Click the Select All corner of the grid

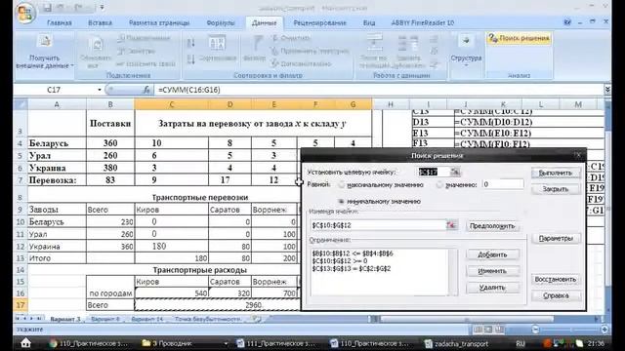[x=21, y=104]
